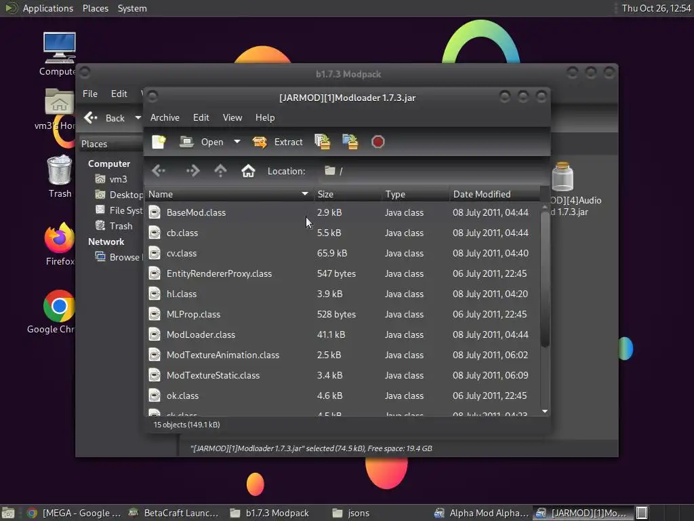The width and height of the screenshot is (694, 521).
Task: Go back with the archive back arrow
Action: pyautogui.click(x=159, y=170)
